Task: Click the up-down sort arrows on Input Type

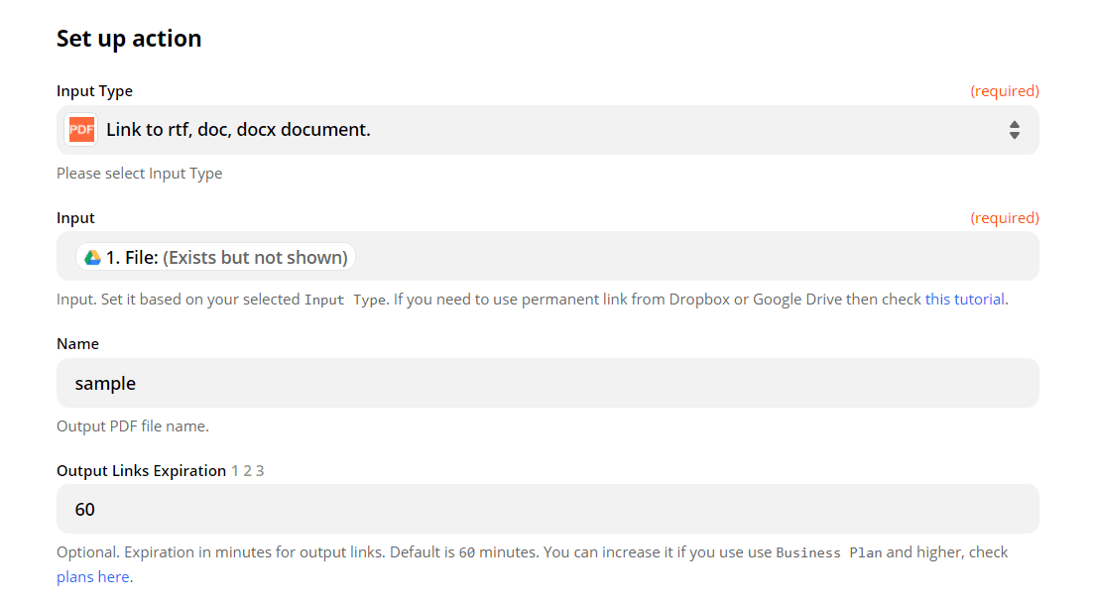Action: tap(1014, 129)
